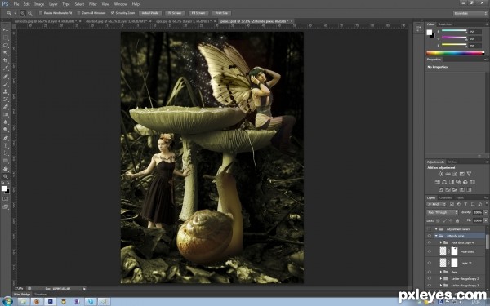Screen dimensions: 490x306
Task: Enable Zoom All Windows checkbox
Action: [x=78, y=13]
